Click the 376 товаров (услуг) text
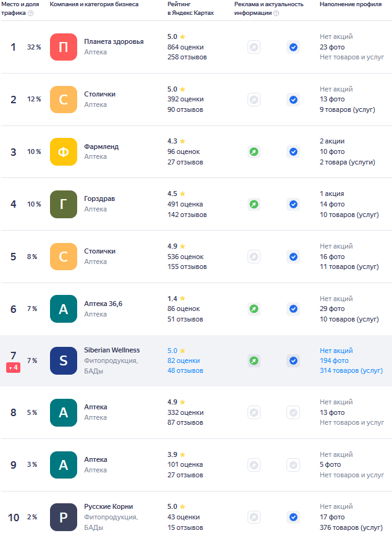Image resolution: width=392 pixels, height=541 pixels. click(x=351, y=527)
